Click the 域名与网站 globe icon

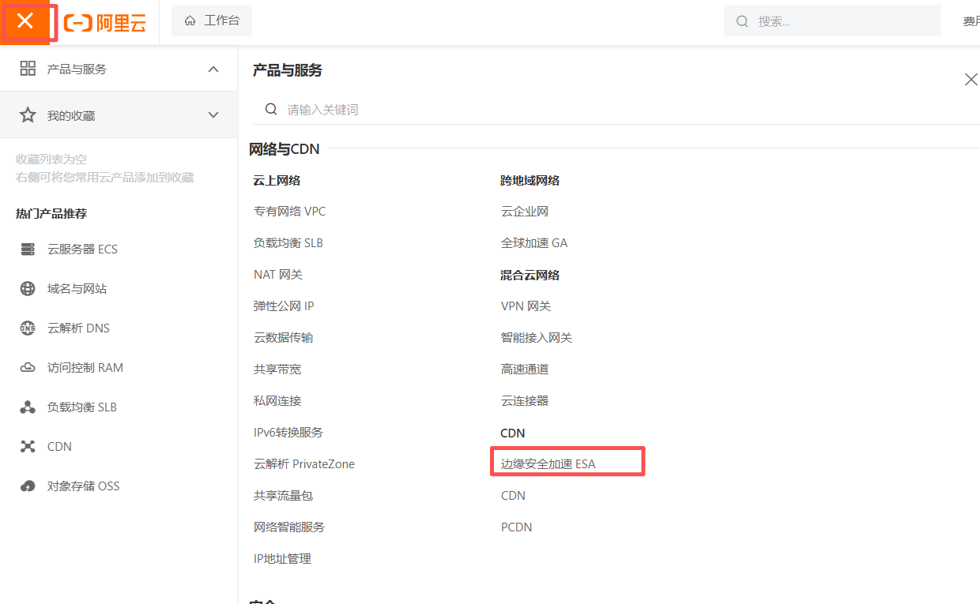pyautogui.click(x=28, y=289)
